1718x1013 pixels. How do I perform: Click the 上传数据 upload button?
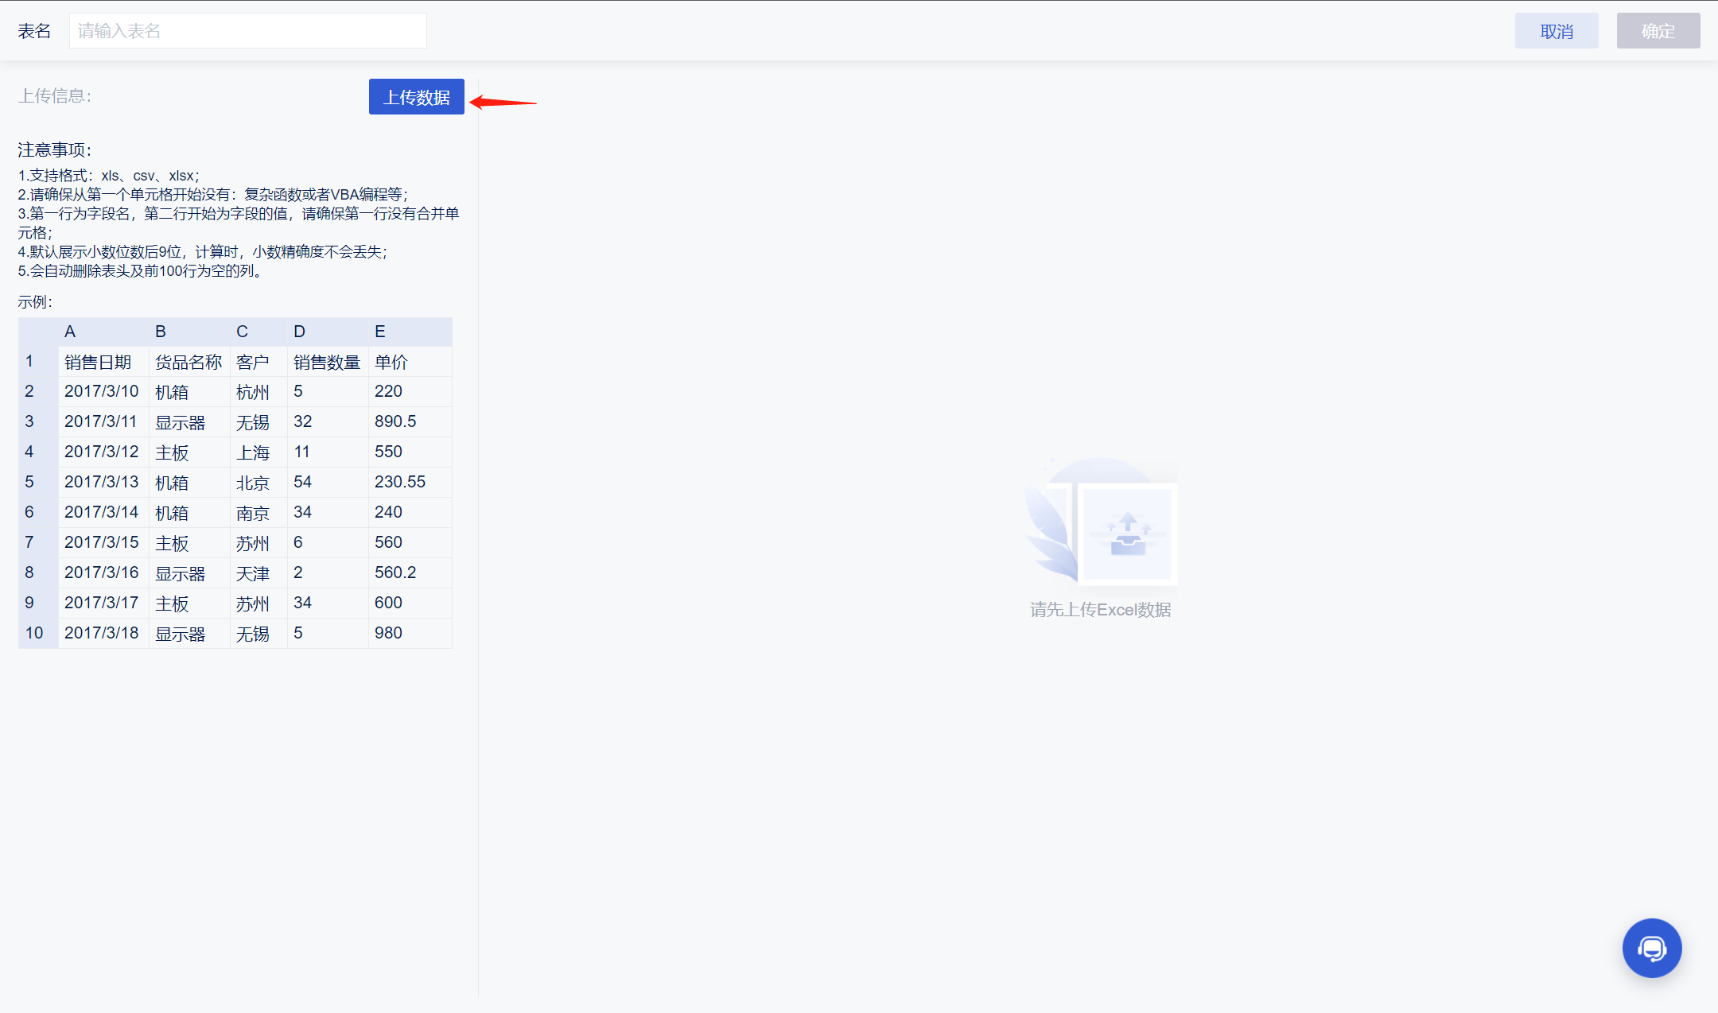click(416, 97)
